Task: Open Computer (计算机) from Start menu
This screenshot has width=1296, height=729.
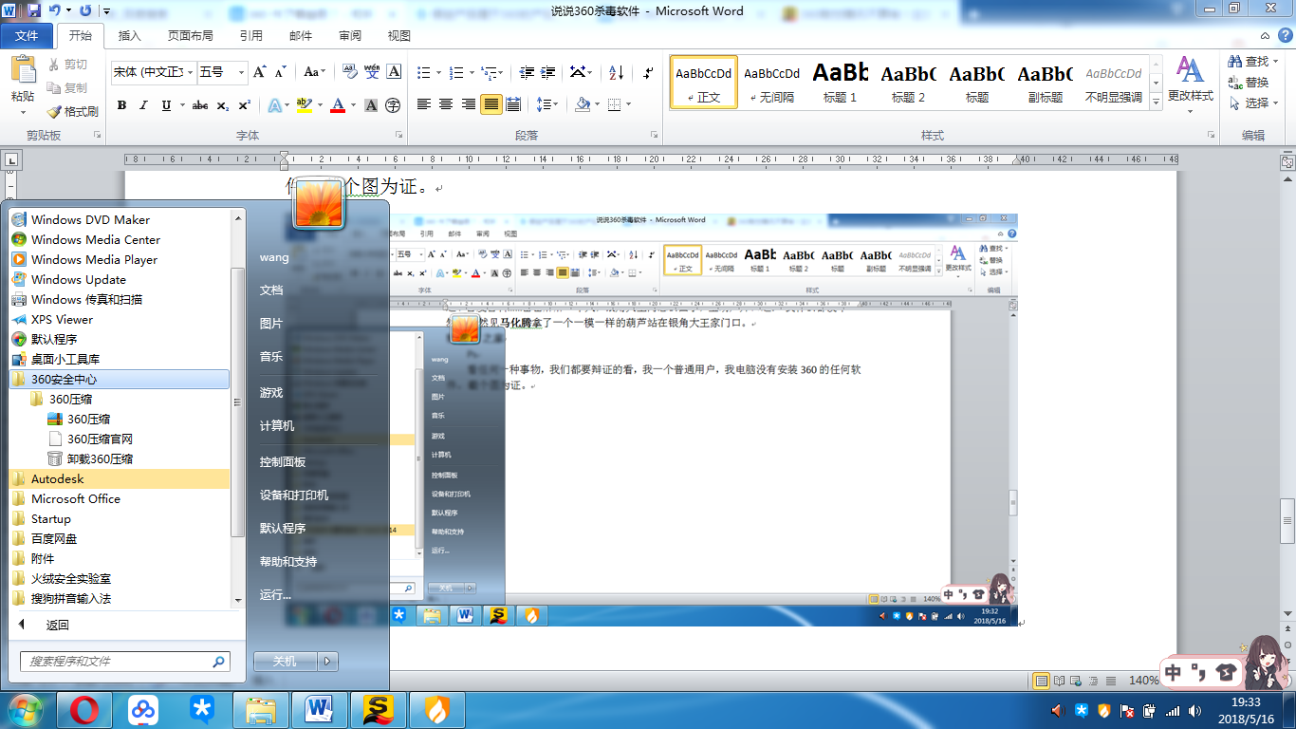Action: point(277,426)
